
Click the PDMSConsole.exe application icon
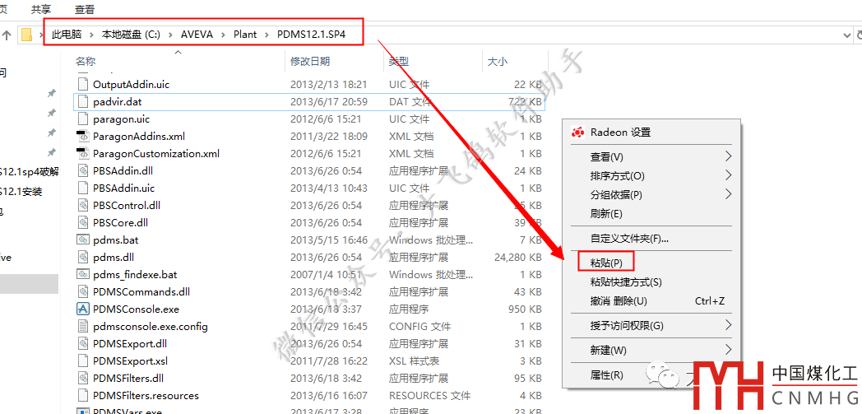point(82,309)
